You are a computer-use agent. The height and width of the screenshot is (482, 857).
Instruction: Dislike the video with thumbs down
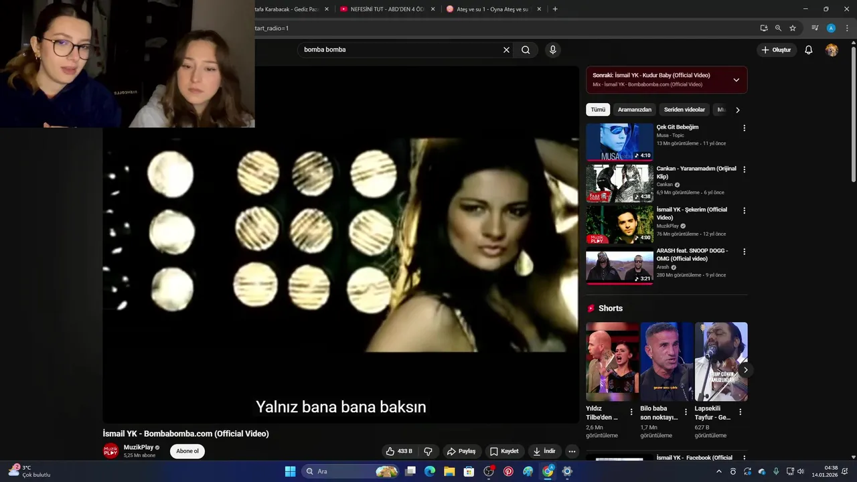coord(428,451)
